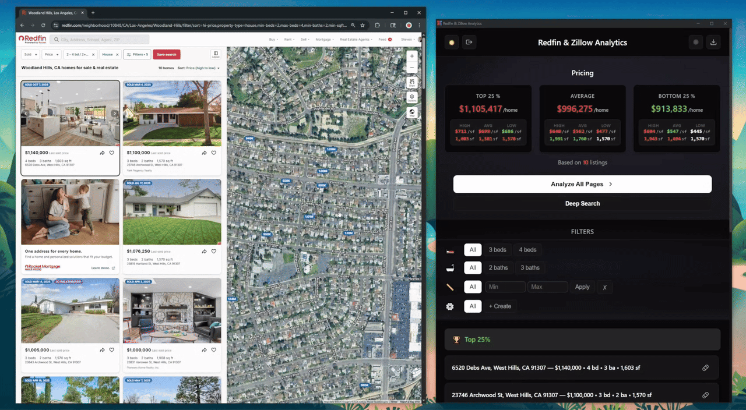Click the Min price input field
The image size is (746, 410).
click(505, 287)
